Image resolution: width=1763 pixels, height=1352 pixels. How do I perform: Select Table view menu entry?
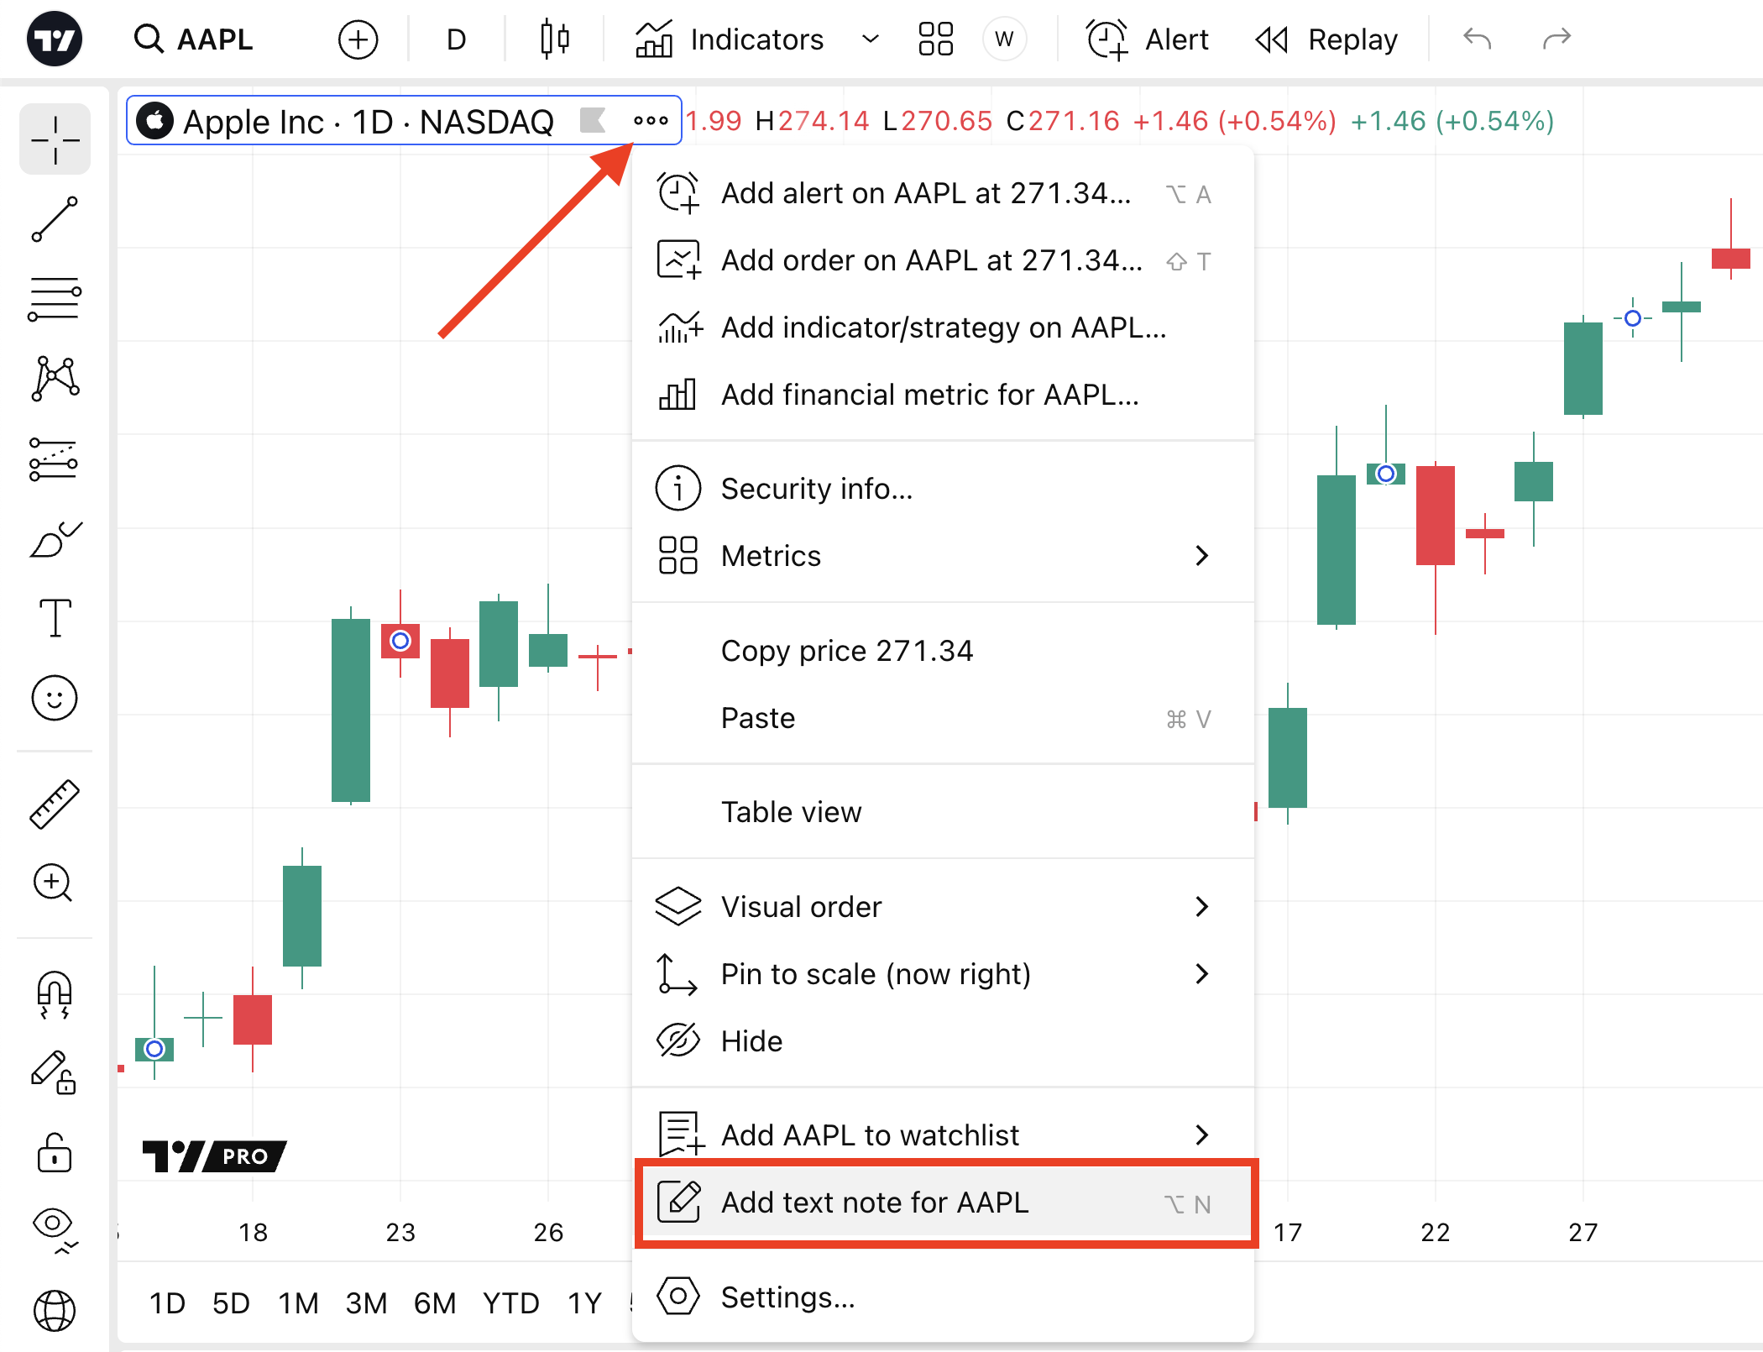[791, 812]
